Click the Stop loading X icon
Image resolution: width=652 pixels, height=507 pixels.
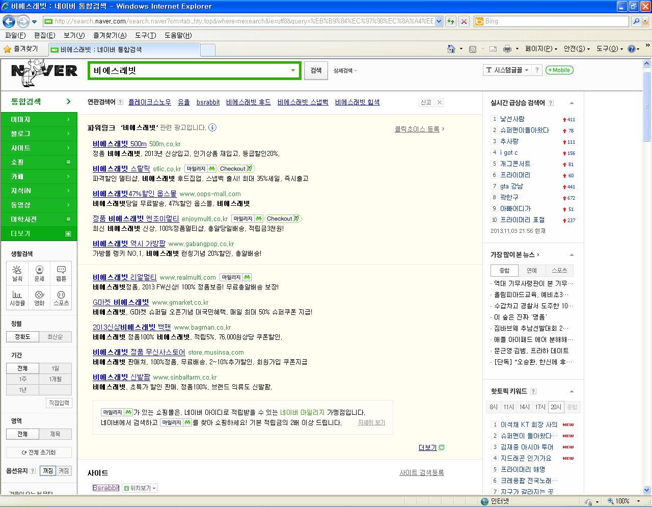pos(464,21)
